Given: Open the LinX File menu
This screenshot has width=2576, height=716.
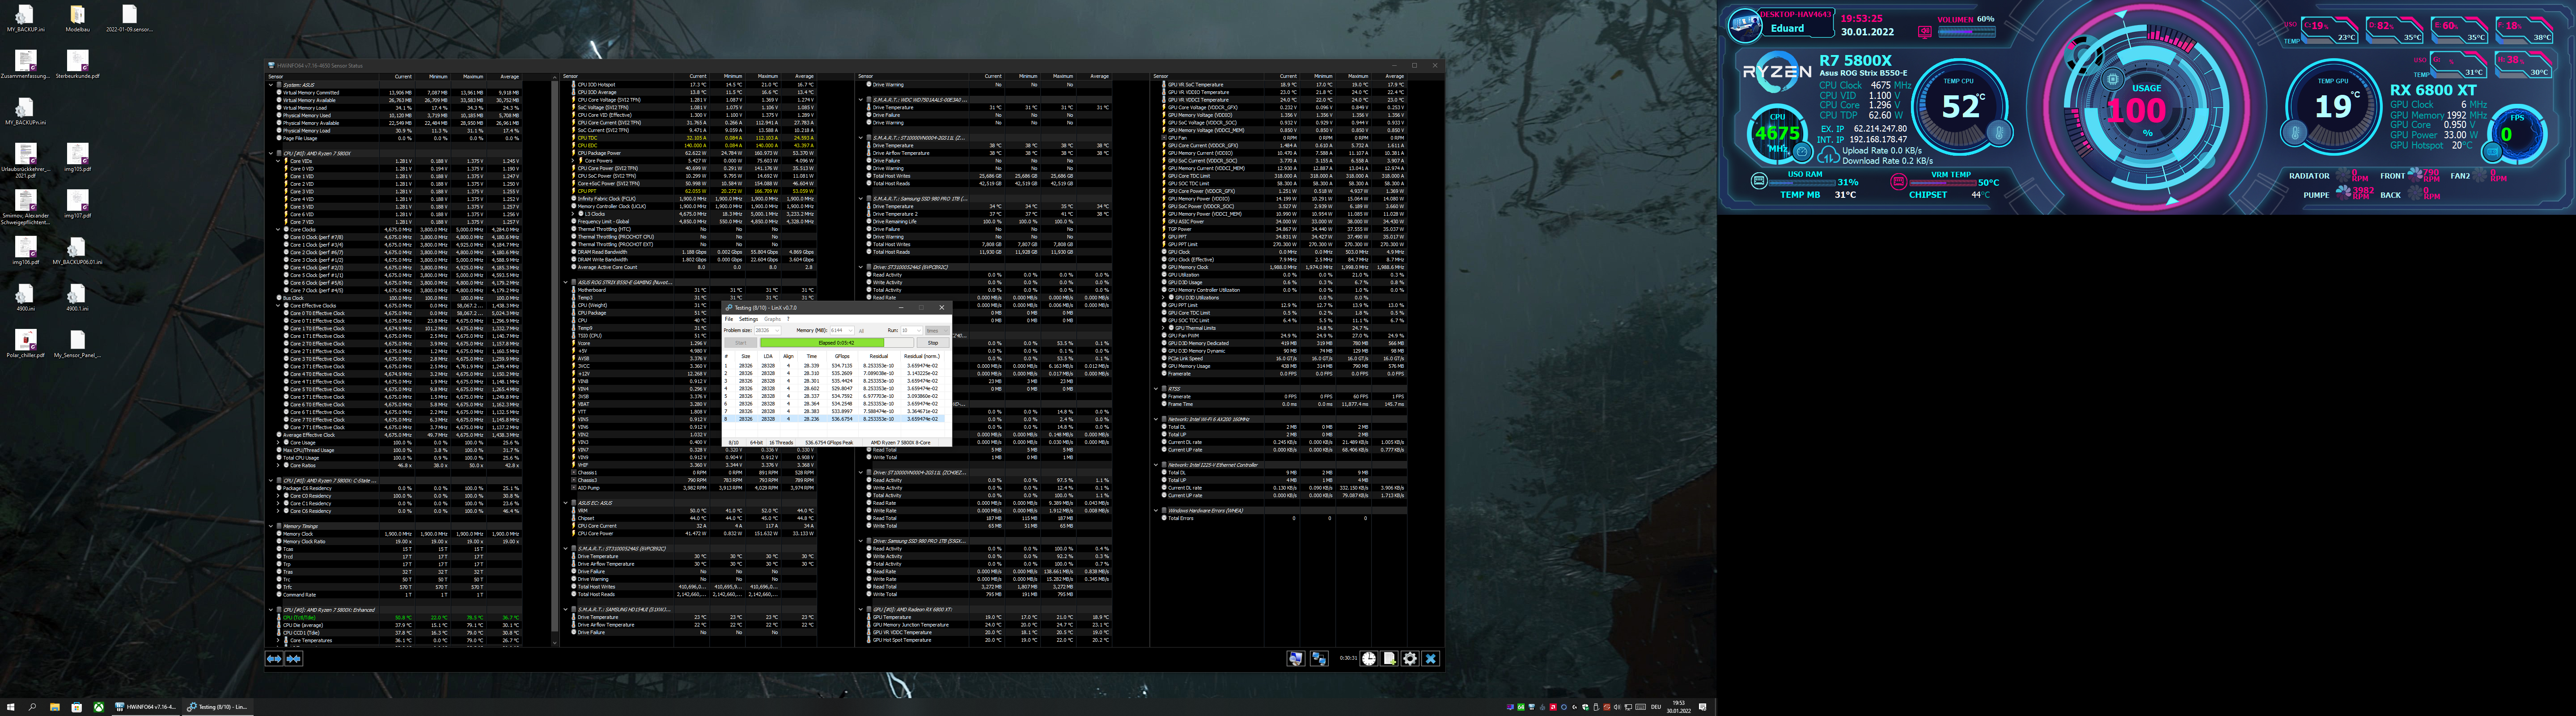Looking at the screenshot, I should pos(729,319).
